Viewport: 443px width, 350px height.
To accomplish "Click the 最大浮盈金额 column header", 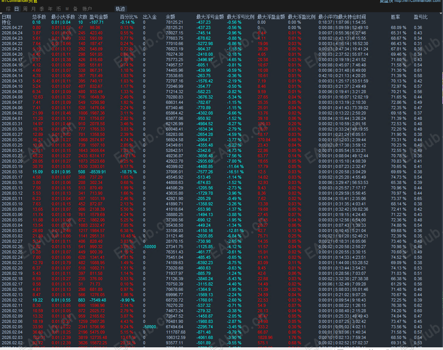I will coord(271,17).
